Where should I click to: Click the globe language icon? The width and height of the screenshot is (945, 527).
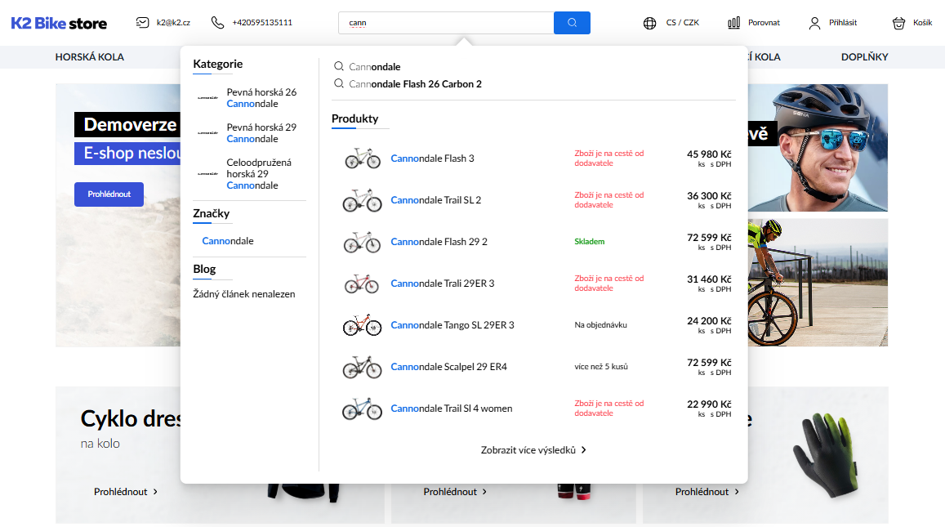tap(649, 23)
